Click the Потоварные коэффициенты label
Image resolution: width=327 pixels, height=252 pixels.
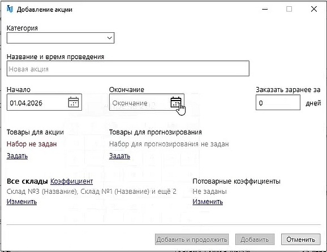(236, 181)
